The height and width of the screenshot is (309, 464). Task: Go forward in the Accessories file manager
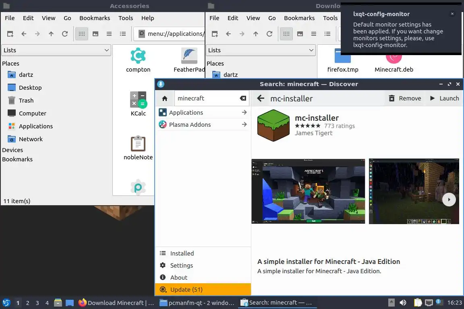click(37, 34)
